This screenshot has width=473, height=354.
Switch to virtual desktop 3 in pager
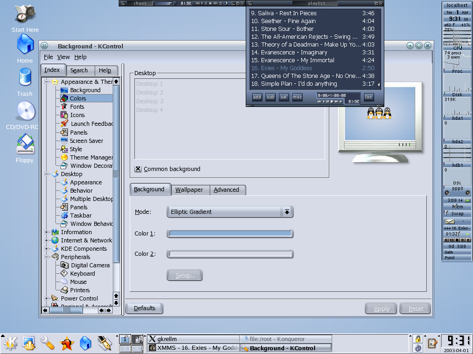click(x=125, y=348)
